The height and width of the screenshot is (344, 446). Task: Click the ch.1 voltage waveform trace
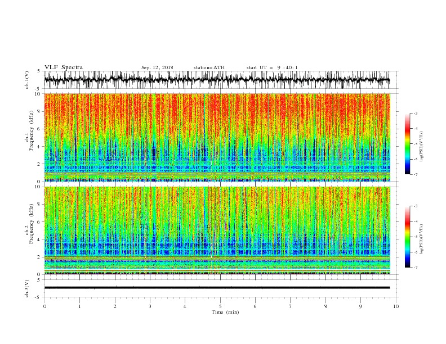[x=217, y=79]
